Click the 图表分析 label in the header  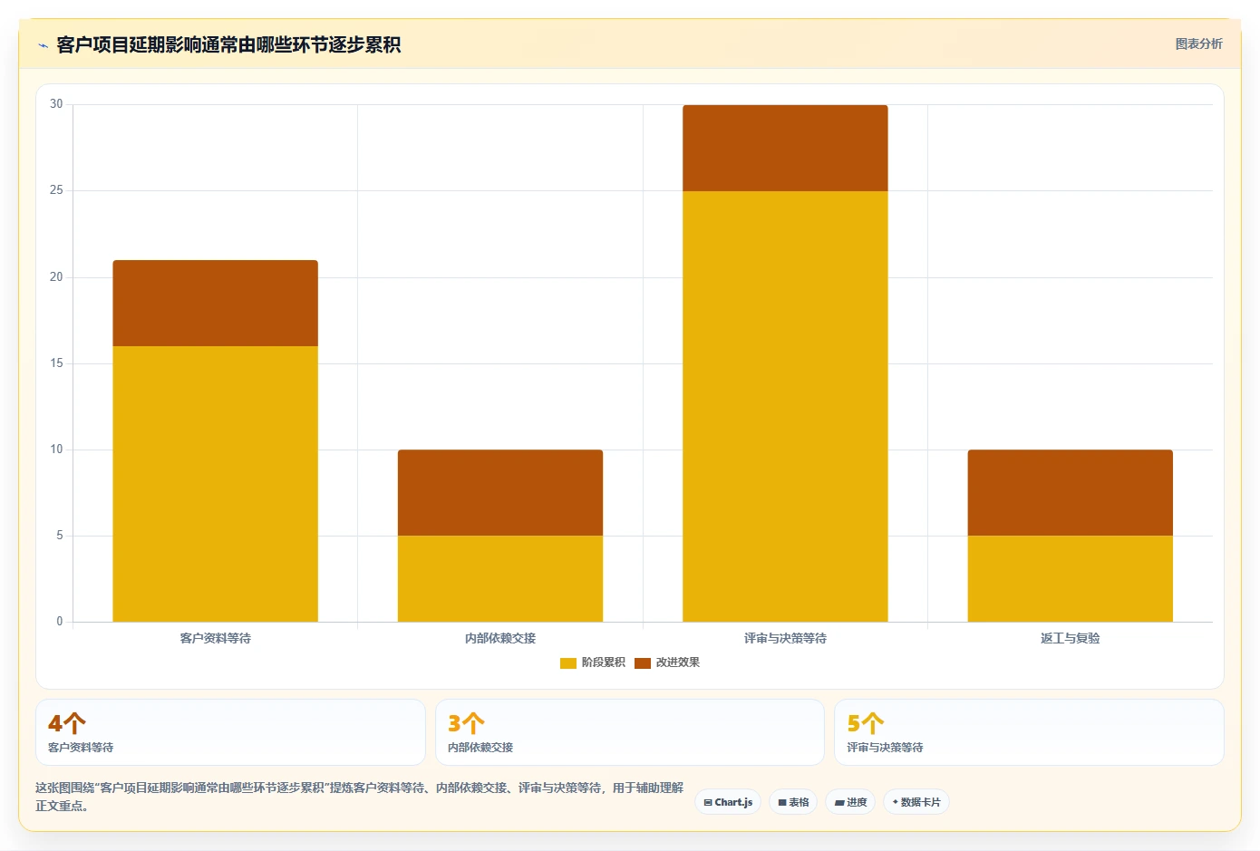coord(1198,44)
